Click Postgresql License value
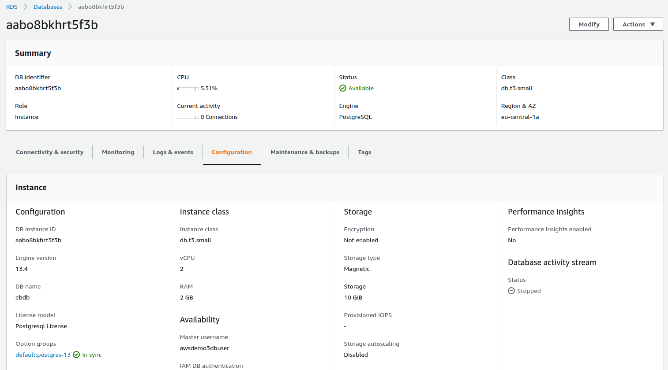668x370 pixels. 41,326
